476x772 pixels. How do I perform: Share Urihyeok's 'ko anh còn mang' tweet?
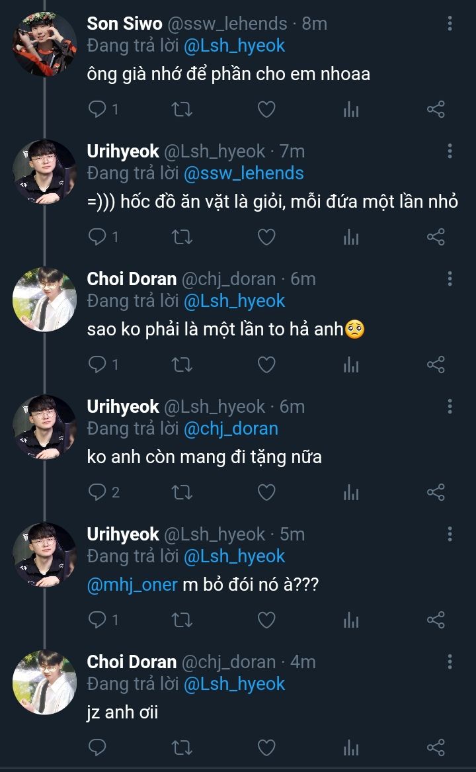436,492
